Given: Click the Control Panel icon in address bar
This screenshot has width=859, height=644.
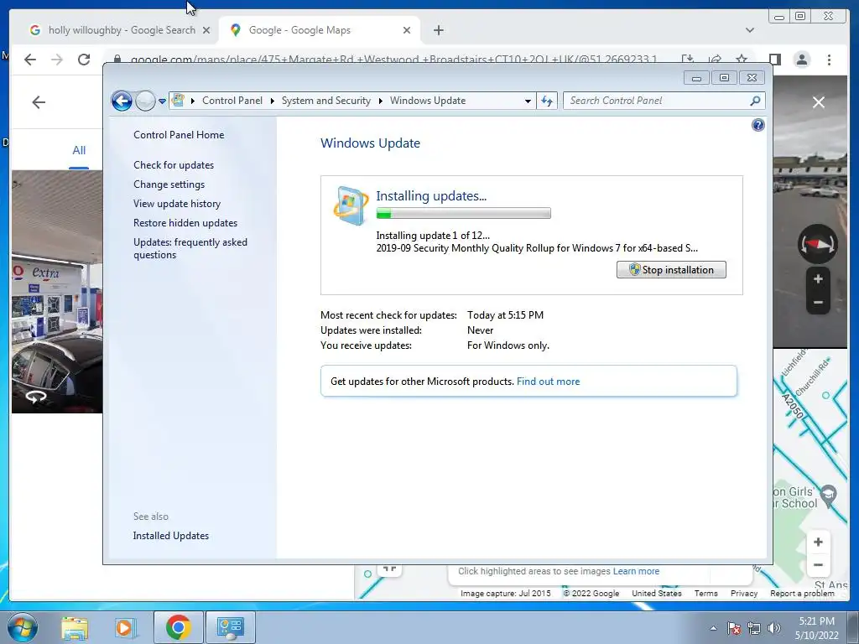Looking at the screenshot, I should [178, 101].
